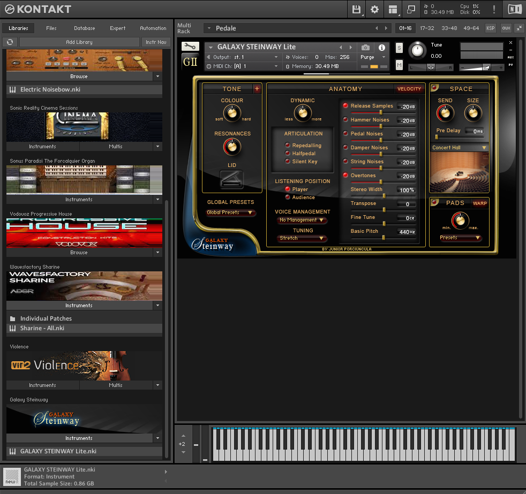
Task: Select next instrument arrow in header
Action: pos(350,47)
